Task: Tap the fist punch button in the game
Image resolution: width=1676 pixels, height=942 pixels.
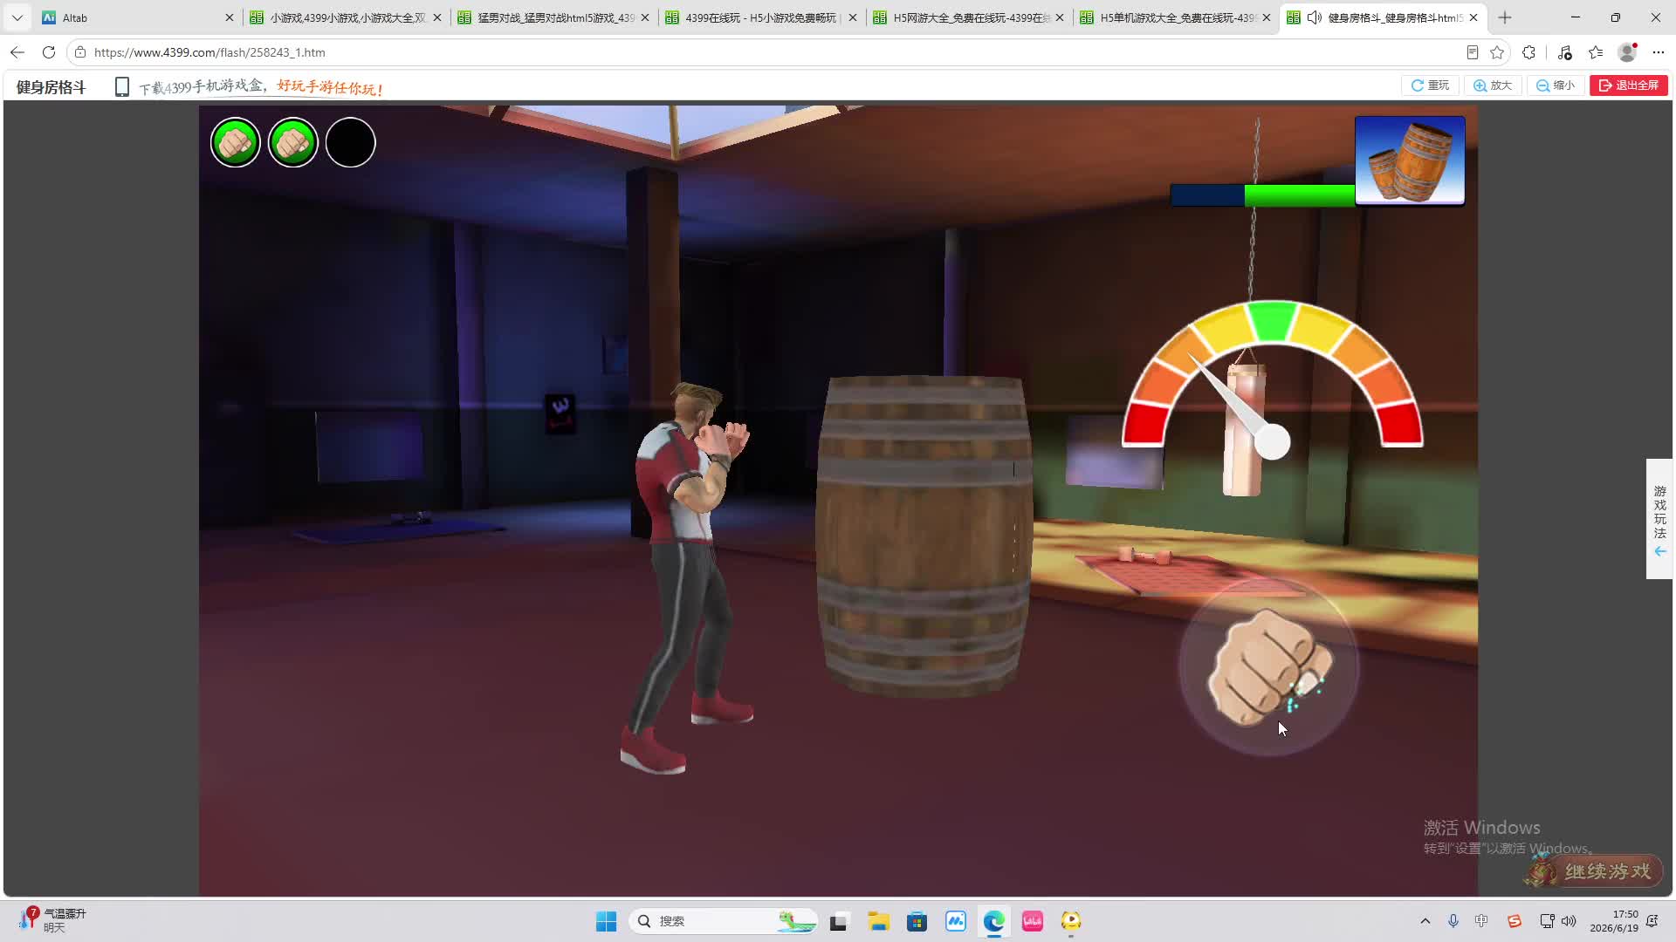Action: 1269,667
